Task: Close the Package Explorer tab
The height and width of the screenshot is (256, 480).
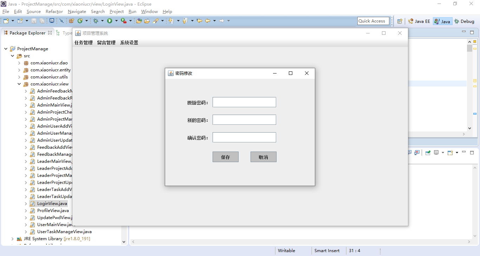Action: (x=50, y=33)
